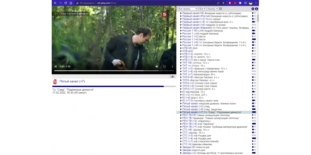Click the 'Не защищено' security warning
Image resolution: width=311 pixels, height=155 pixels.
click(85, 3)
